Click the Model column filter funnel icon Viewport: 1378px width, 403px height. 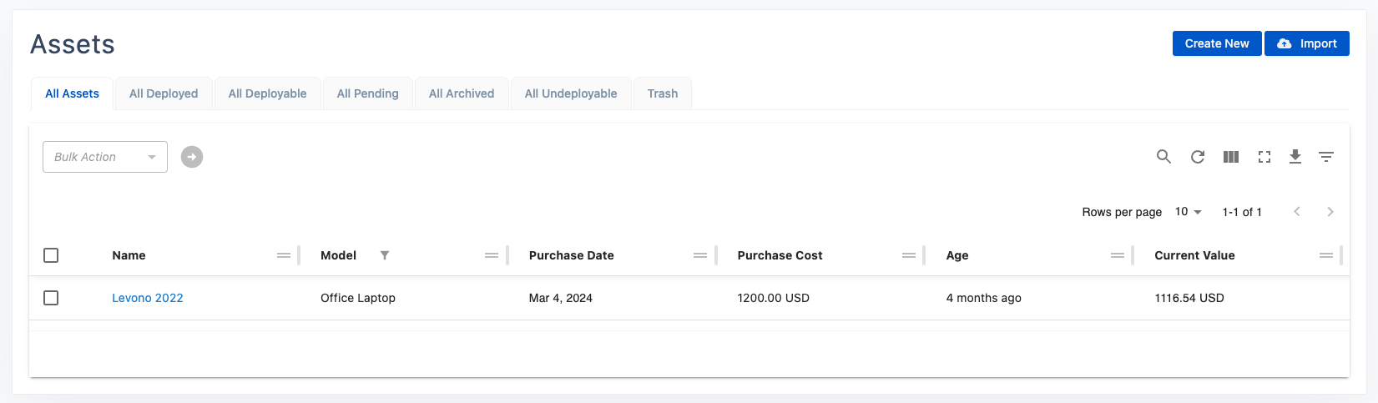(x=385, y=255)
